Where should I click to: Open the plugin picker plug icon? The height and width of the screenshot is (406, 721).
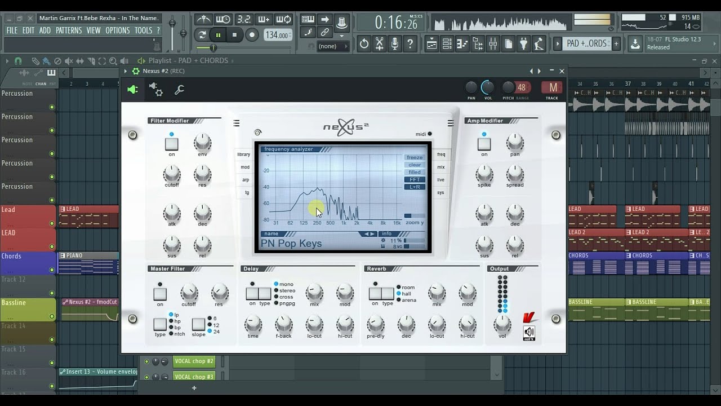[x=523, y=43]
